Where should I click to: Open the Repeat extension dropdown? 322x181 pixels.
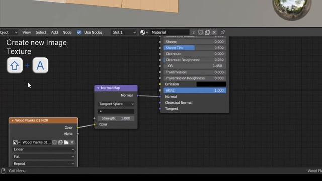[44, 164]
